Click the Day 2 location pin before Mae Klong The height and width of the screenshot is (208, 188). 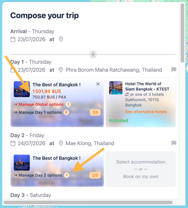pyautogui.click(x=61, y=143)
